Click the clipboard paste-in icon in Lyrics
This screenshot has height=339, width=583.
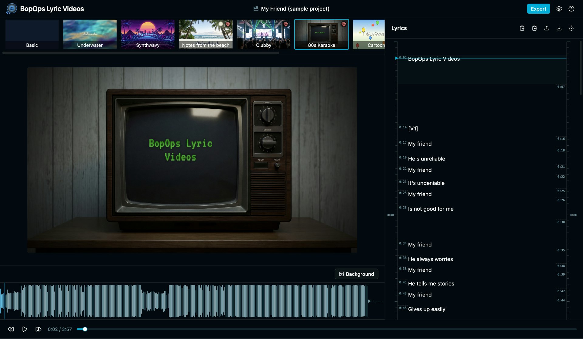(x=534, y=28)
